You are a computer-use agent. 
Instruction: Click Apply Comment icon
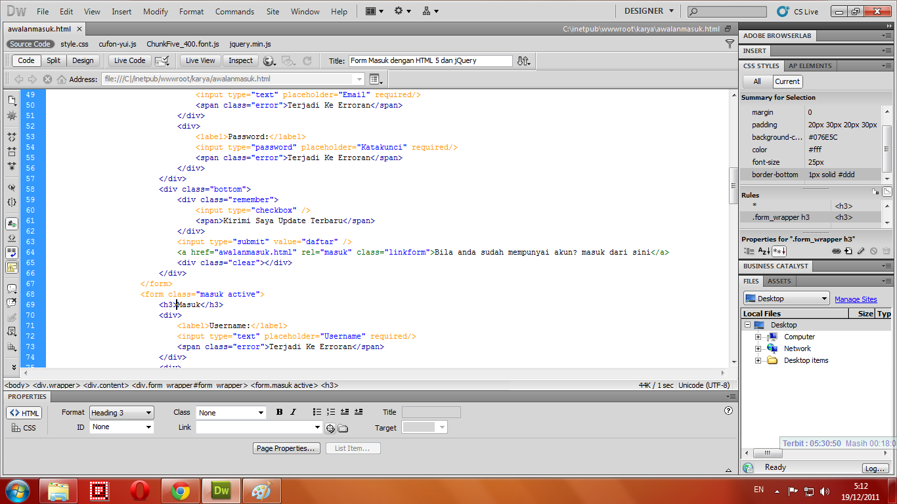point(11,289)
